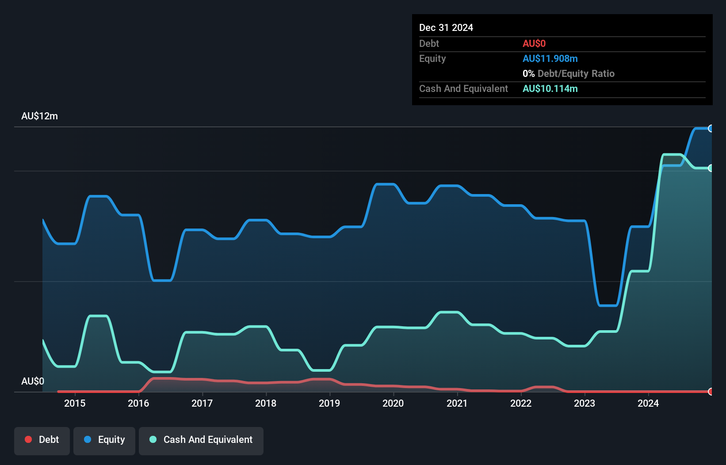
Task: Click the 2017 x-axis label
Action: [202, 403]
